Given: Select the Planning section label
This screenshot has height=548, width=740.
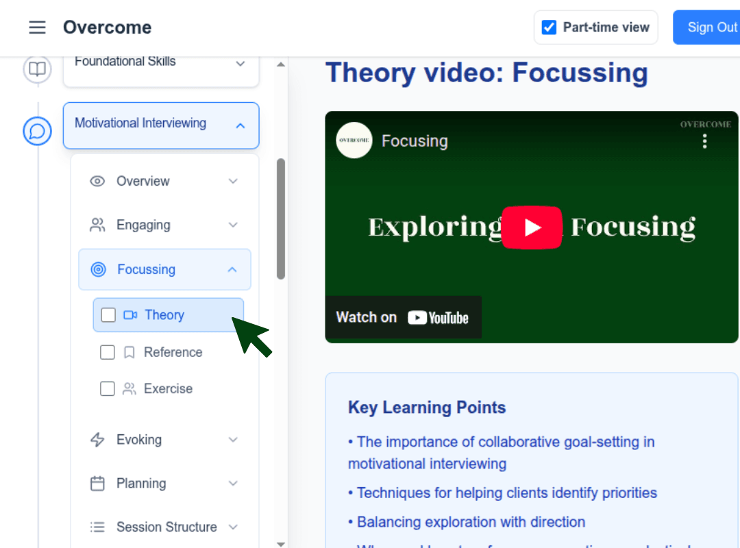Looking at the screenshot, I should [x=141, y=484].
